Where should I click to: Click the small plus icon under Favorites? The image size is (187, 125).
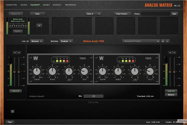(12, 111)
